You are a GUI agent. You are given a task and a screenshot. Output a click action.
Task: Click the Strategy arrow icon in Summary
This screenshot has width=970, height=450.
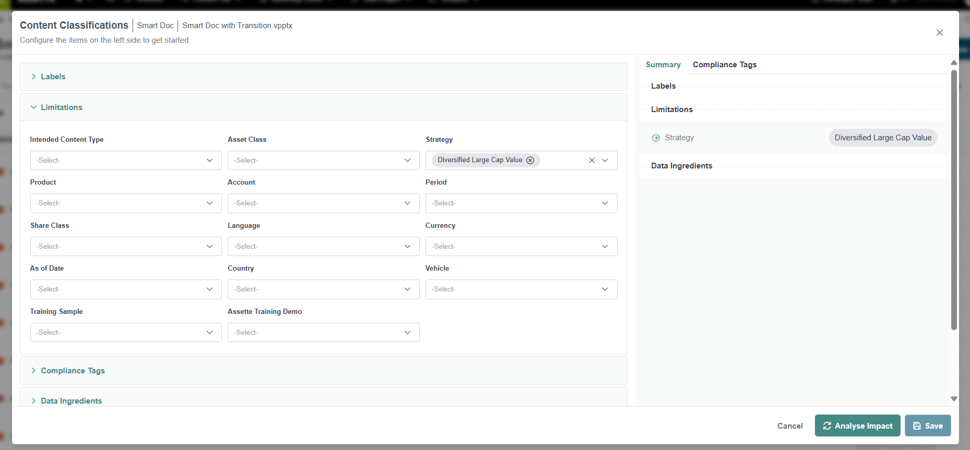point(656,138)
